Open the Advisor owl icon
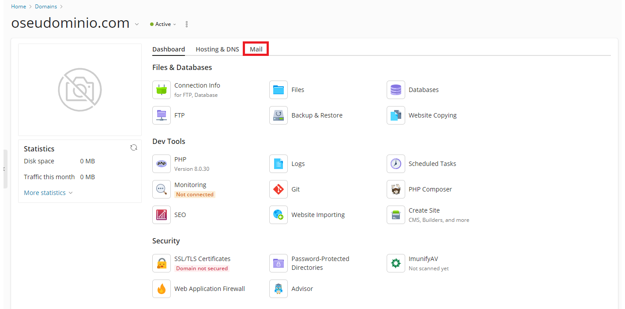 tap(279, 289)
